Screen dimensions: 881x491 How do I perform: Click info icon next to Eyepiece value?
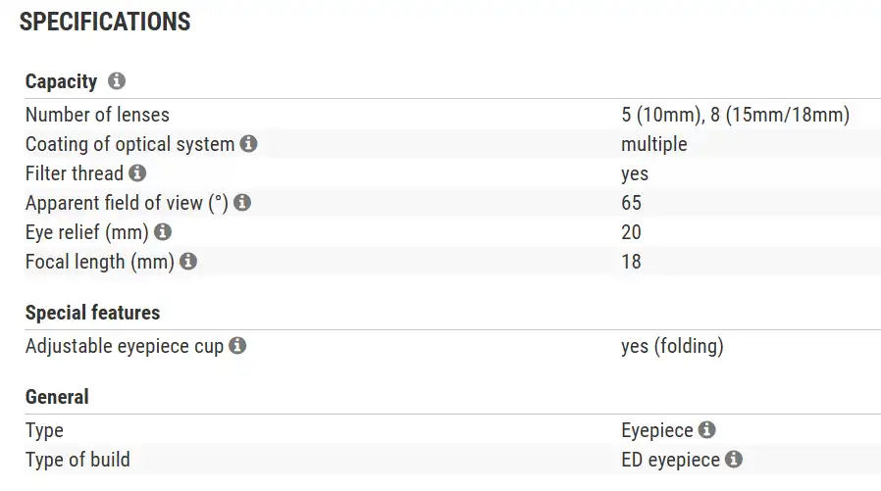[x=707, y=430]
